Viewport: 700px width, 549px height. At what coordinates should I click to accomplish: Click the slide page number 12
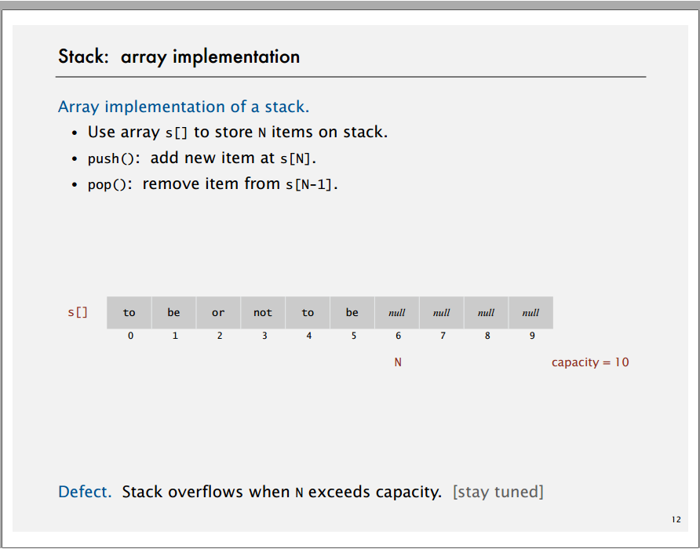676,519
